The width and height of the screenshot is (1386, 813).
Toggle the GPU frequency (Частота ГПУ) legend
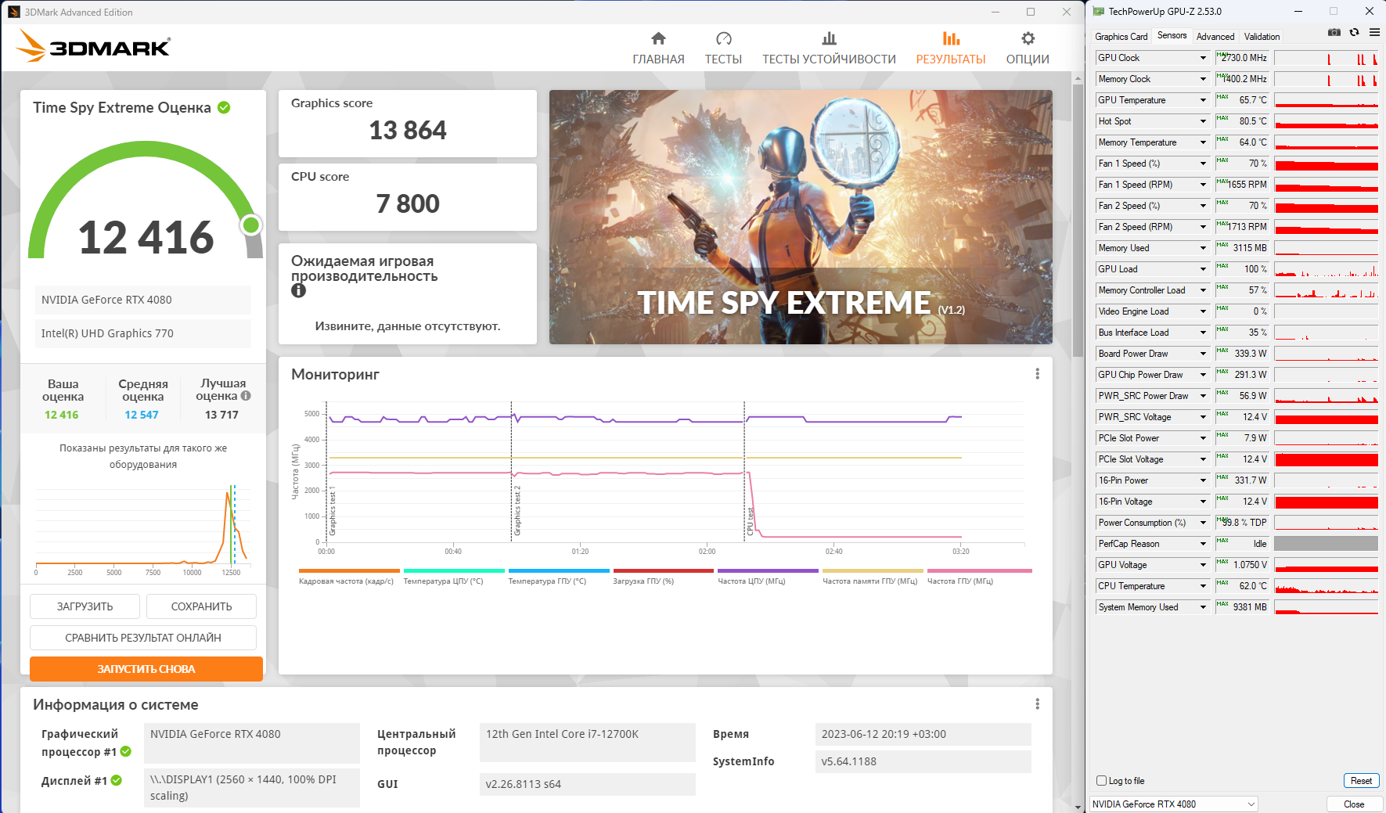pyautogui.click(x=979, y=577)
